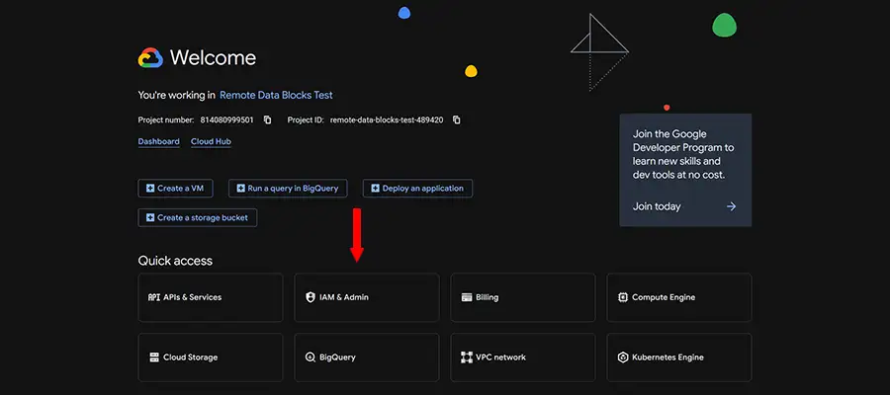This screenshot has width=890, height=395.
Task: Click the project ID remote-data-blocks-test-489420
Action: 387,120
